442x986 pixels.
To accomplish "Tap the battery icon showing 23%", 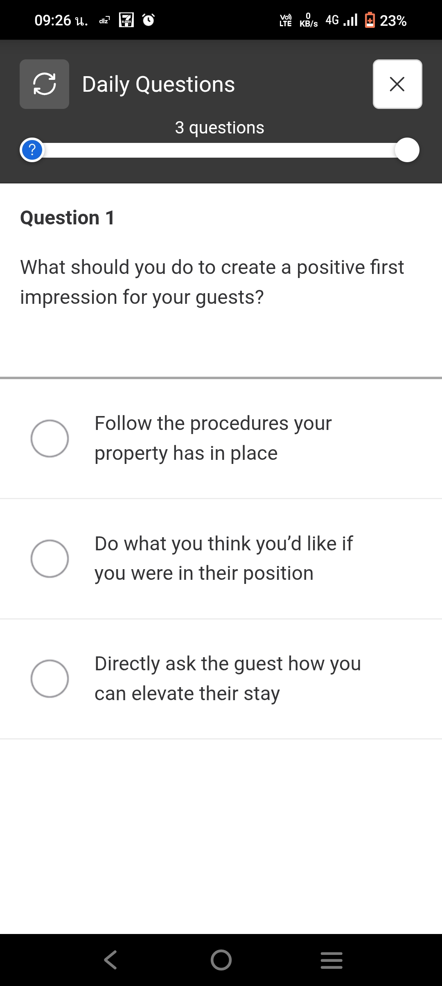I will point(370,20).
